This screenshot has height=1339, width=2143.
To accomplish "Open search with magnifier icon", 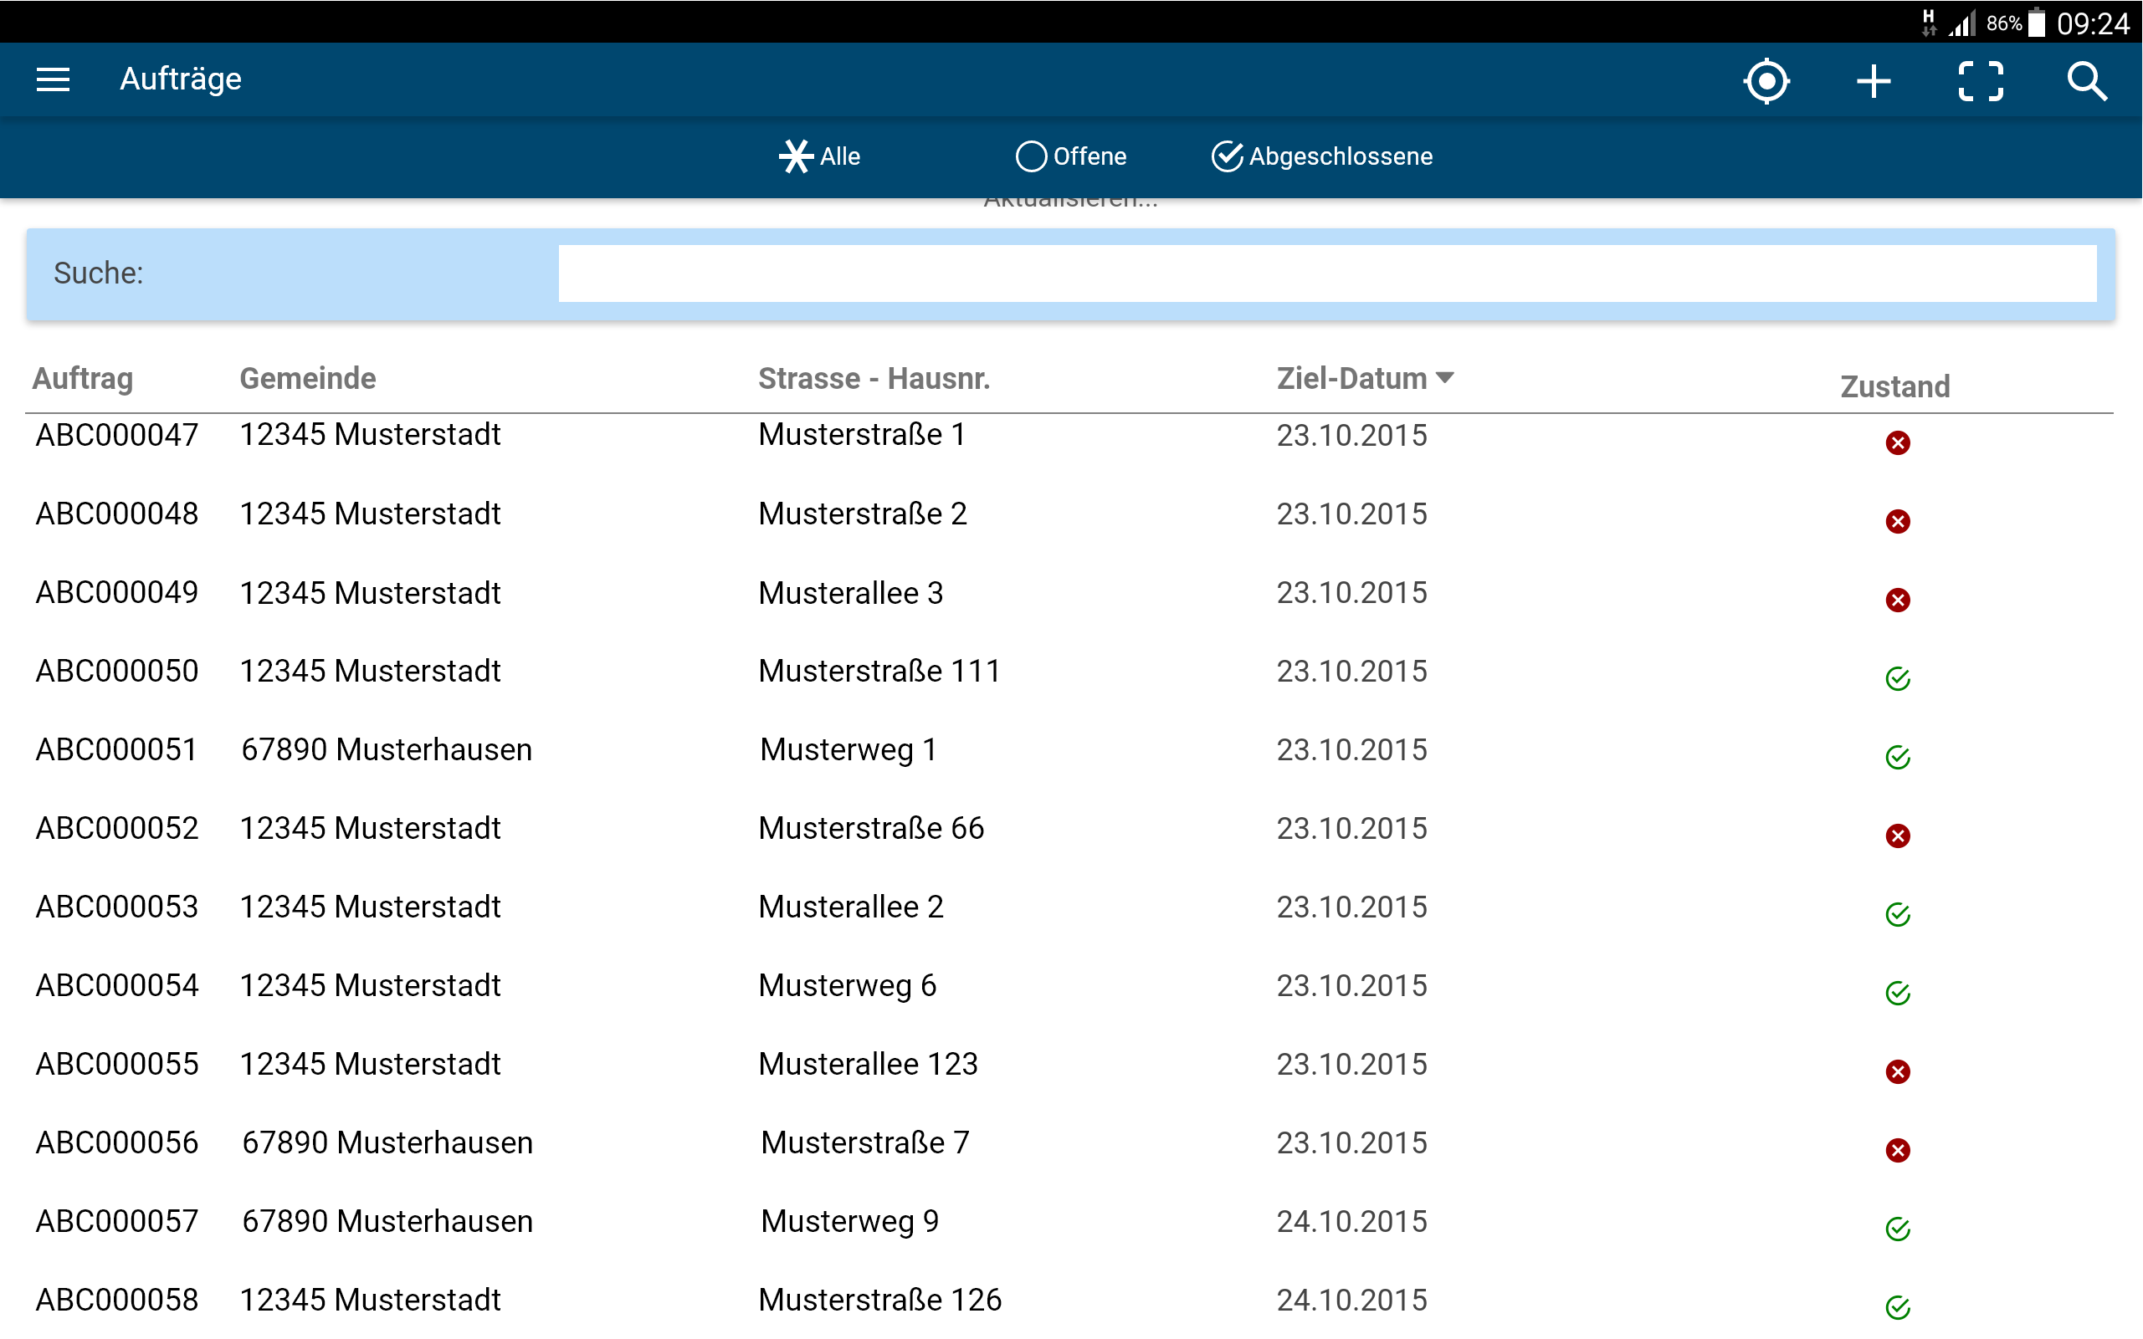I will point(2087,81).
